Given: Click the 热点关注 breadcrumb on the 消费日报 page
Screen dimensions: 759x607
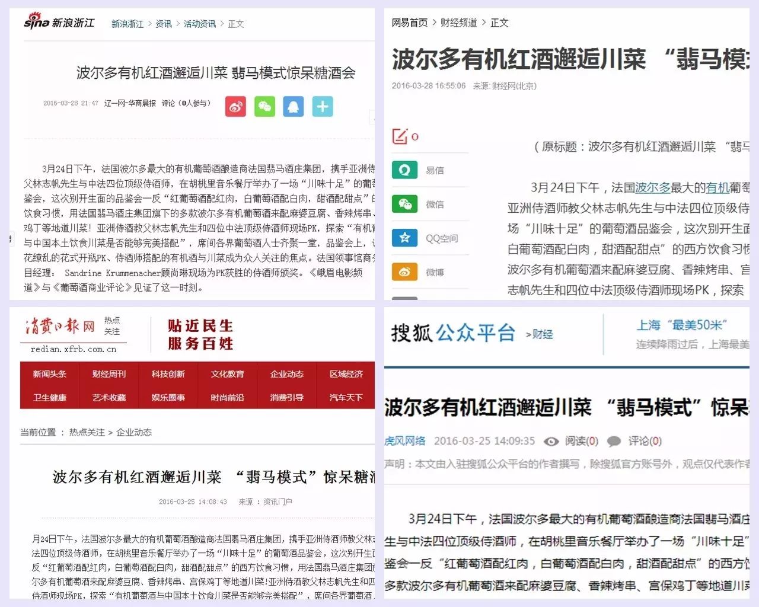Looking at the screenshot, I should click(87, 432).
